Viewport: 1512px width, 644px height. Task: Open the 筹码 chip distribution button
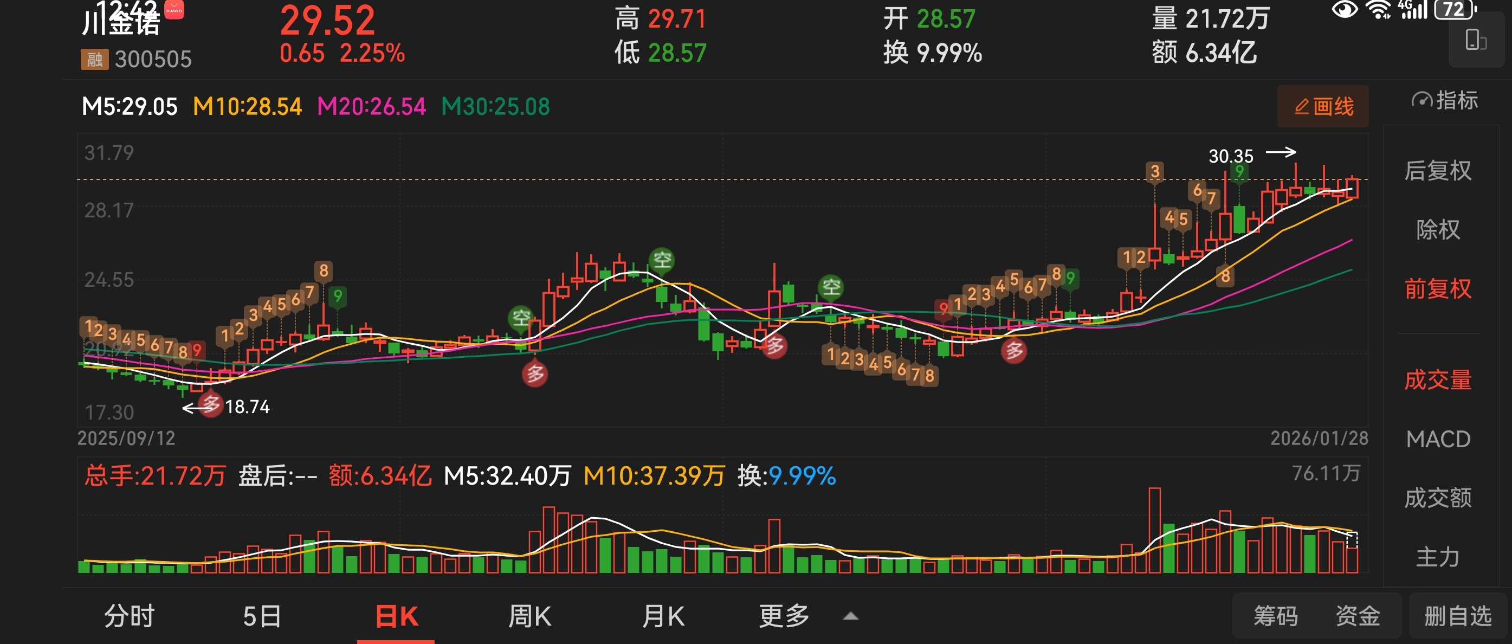(1276, 616)
